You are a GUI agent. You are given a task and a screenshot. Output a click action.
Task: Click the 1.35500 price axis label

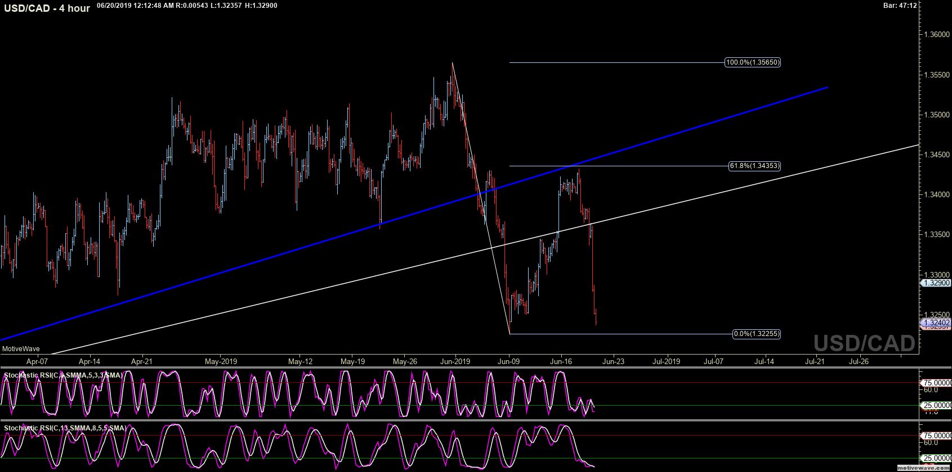point(937,75)
